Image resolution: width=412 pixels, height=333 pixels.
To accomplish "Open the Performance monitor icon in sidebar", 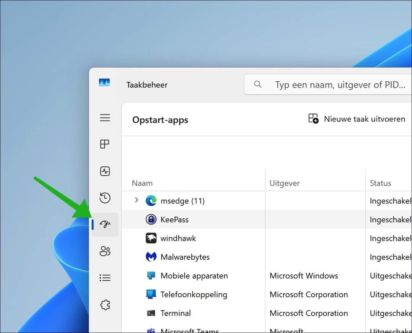I will pos(105,171).
